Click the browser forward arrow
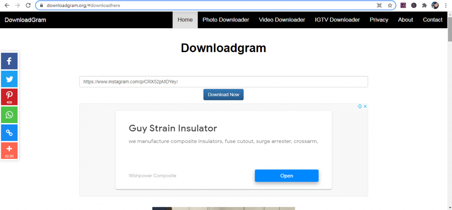452x210 pixels. pyautogui.click(x=17, y=5)
